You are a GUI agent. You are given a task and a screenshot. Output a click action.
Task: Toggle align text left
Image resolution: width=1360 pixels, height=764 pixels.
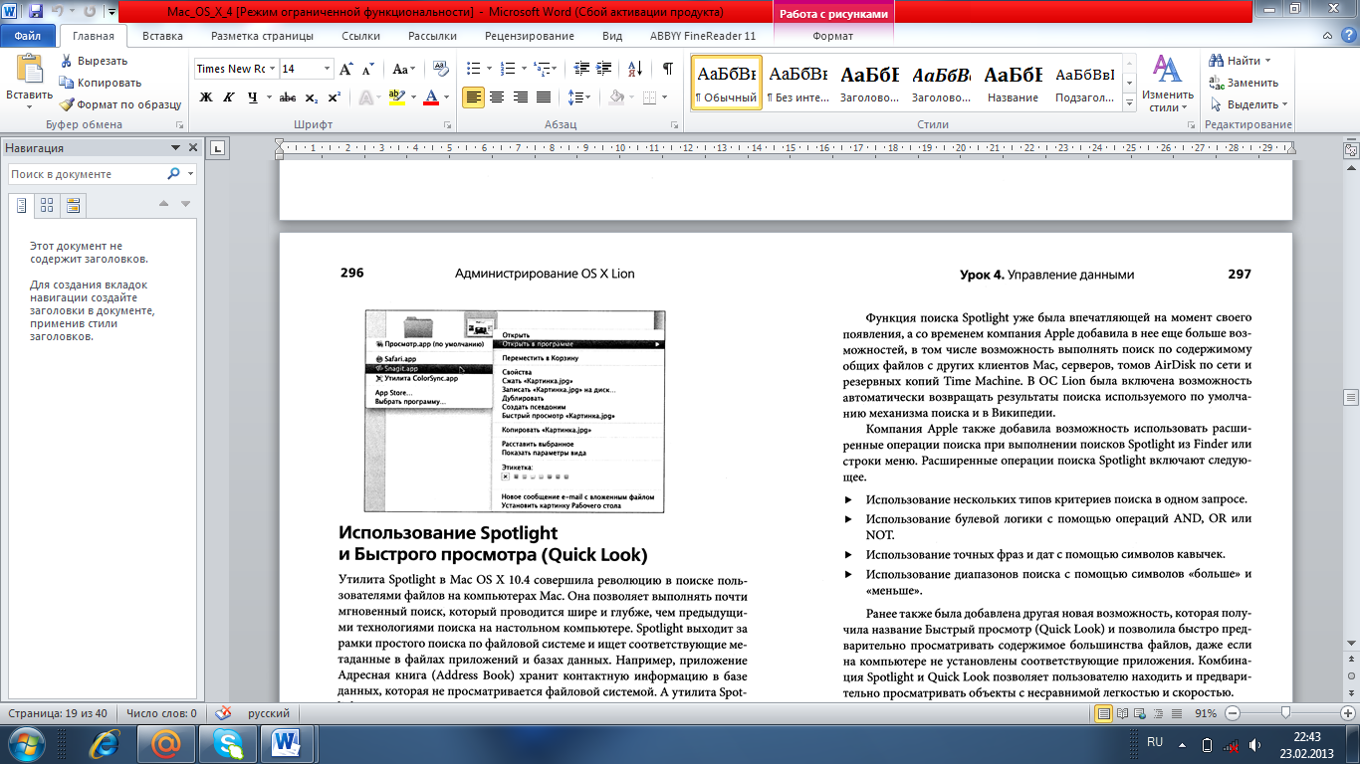(x=474, y=97)
